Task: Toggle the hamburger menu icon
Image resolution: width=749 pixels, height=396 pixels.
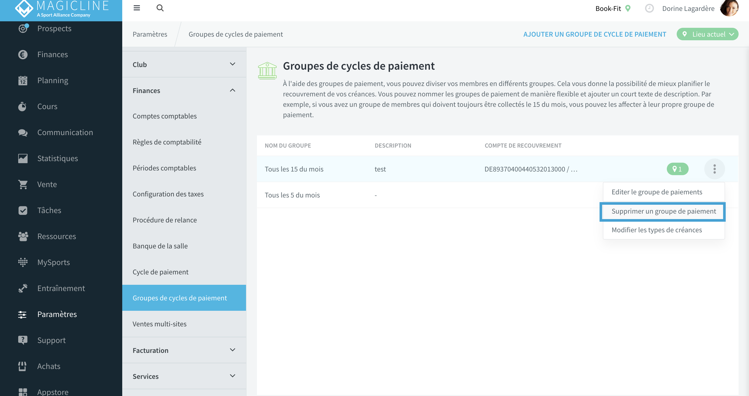Action: [x=137, y=8]
